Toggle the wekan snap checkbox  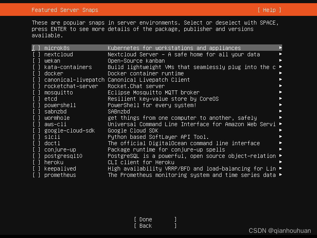[36, 61]
